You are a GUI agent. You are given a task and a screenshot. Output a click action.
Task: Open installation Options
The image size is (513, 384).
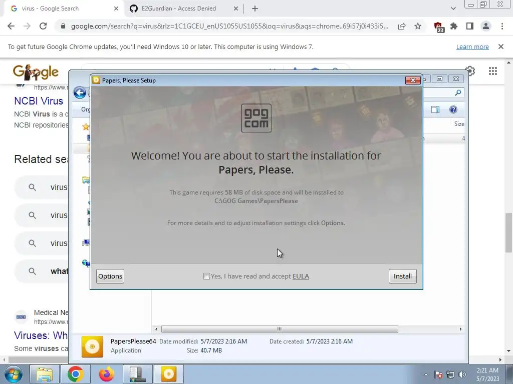tap(110, 276)
